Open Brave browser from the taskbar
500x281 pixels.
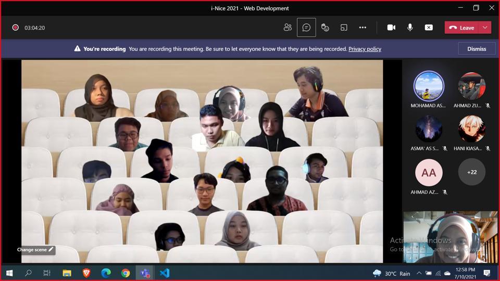[x=86, y=273]
